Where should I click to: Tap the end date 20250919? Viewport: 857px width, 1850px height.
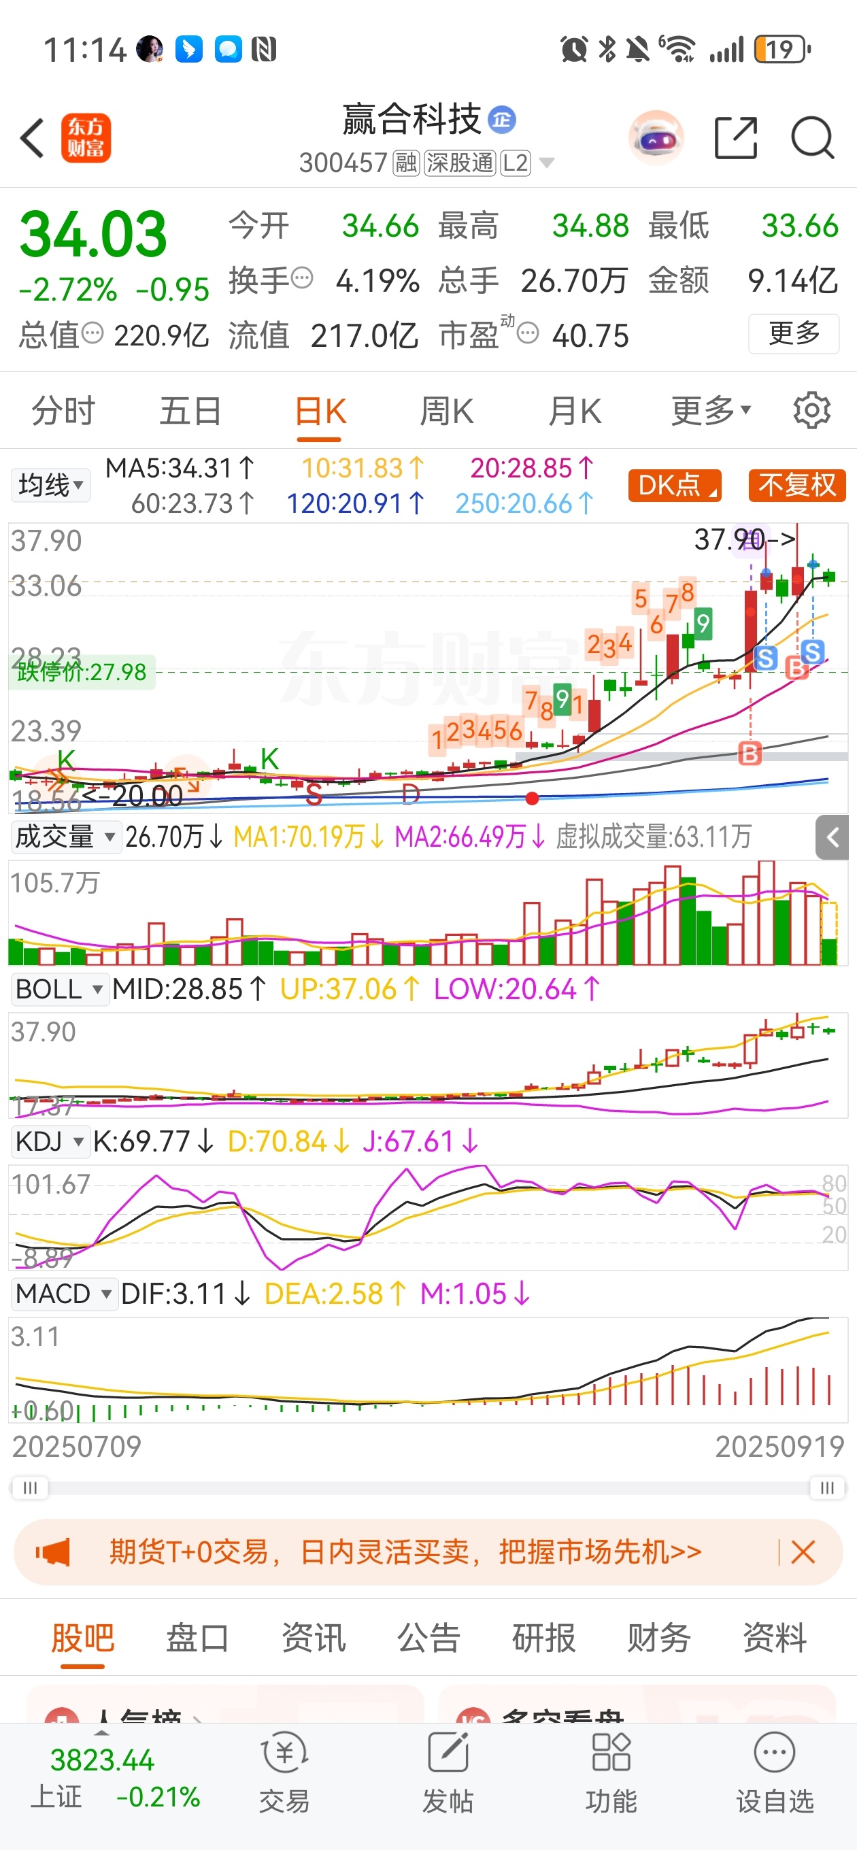[779, 1447]
